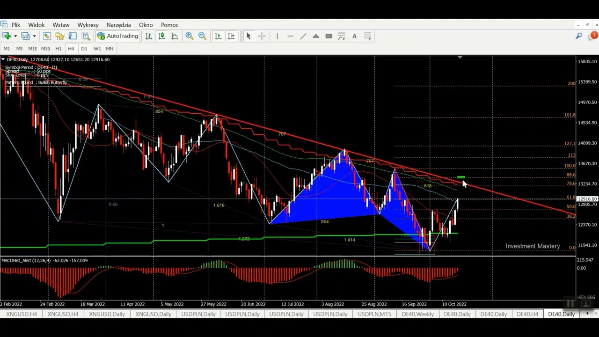Select the text label tool
The image size is (599, 337).
click(x=367, y=36)
